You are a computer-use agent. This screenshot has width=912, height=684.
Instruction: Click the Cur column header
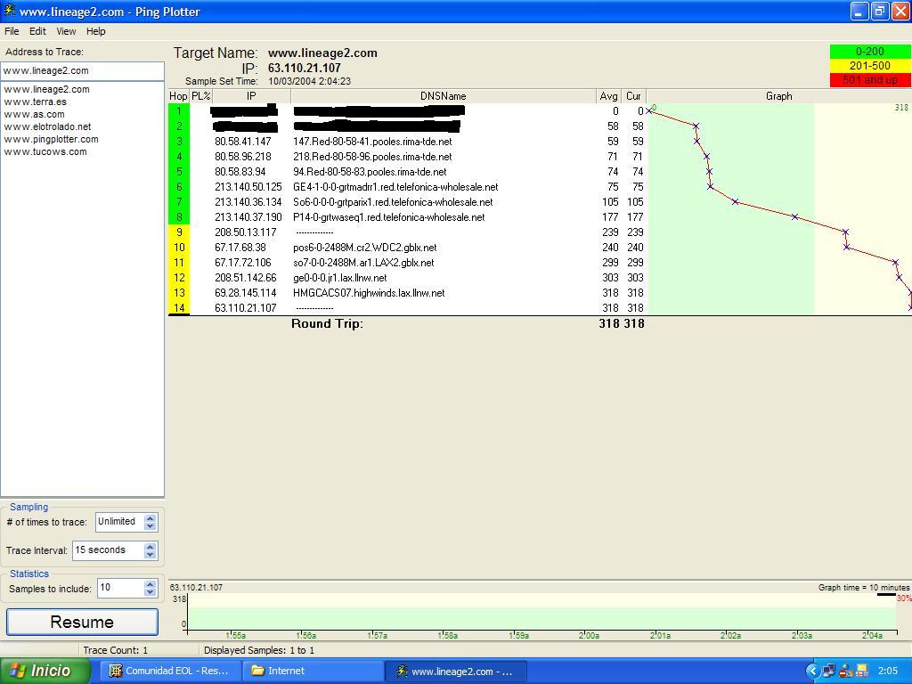click(633, 96)
